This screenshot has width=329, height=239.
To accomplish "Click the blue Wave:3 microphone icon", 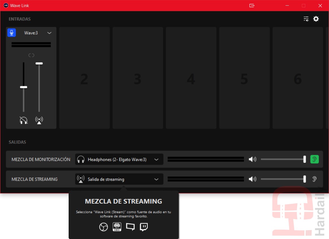I will pyautogui.click(x=12, y=33).
